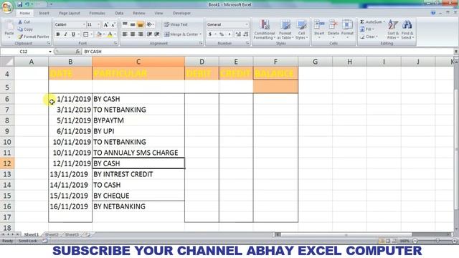Increase decimal places
The width and height of the screenshot is (459, 258).
pos(238,34)
